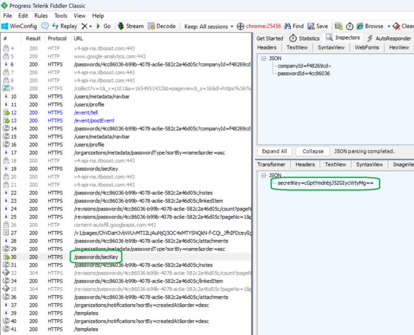Toggle Stream mode

tap(131, 26)
